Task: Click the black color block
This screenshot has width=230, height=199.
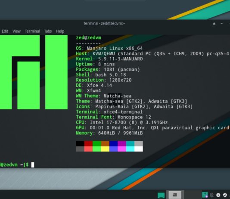Action: click(80, 143)
